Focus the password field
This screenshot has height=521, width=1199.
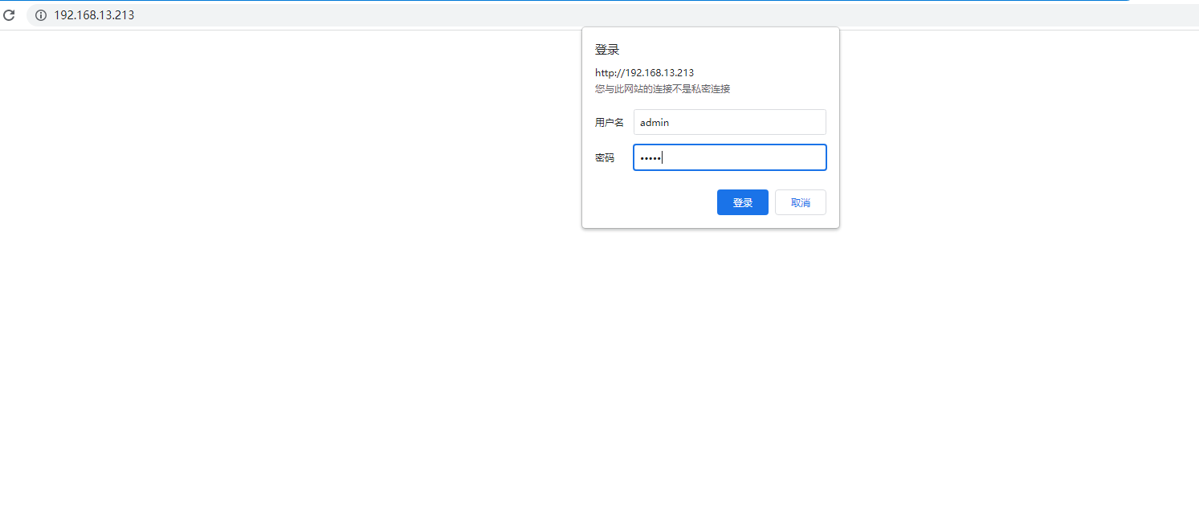(729, 157)
